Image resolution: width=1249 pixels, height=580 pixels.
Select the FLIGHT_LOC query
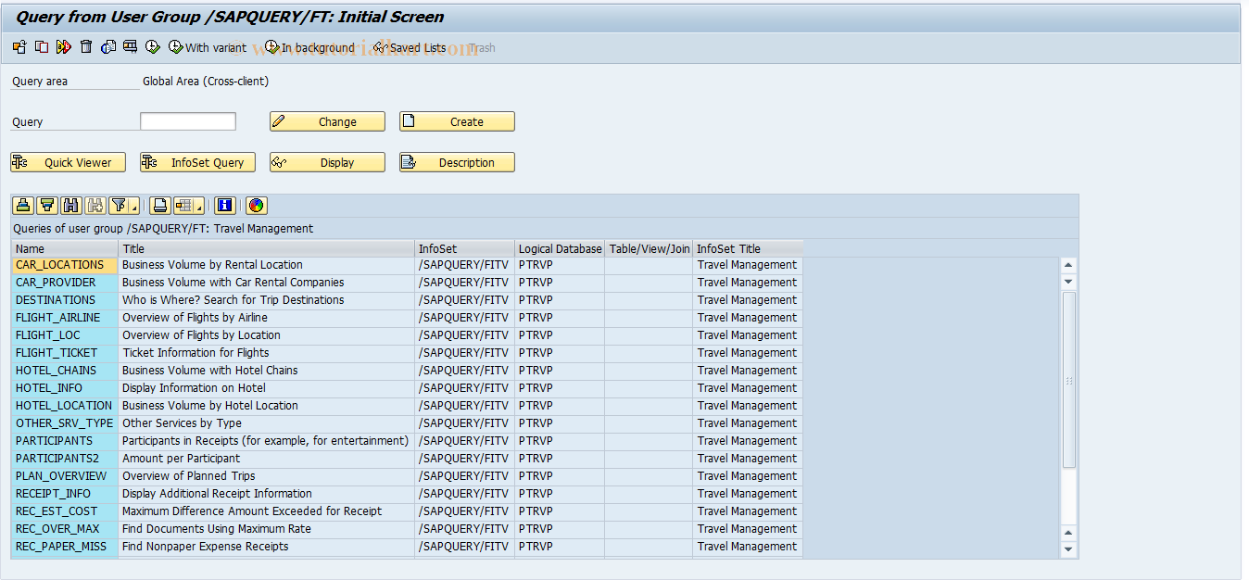[x=65, y=335]
